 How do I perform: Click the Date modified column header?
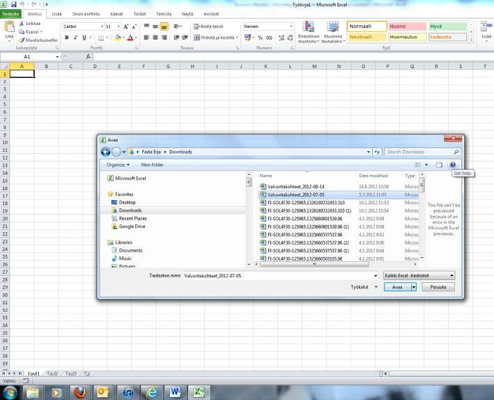373,176
